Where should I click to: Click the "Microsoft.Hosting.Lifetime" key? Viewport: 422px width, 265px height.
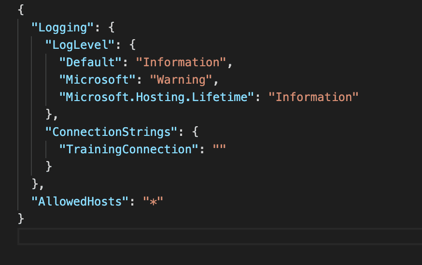click(156, 97)
